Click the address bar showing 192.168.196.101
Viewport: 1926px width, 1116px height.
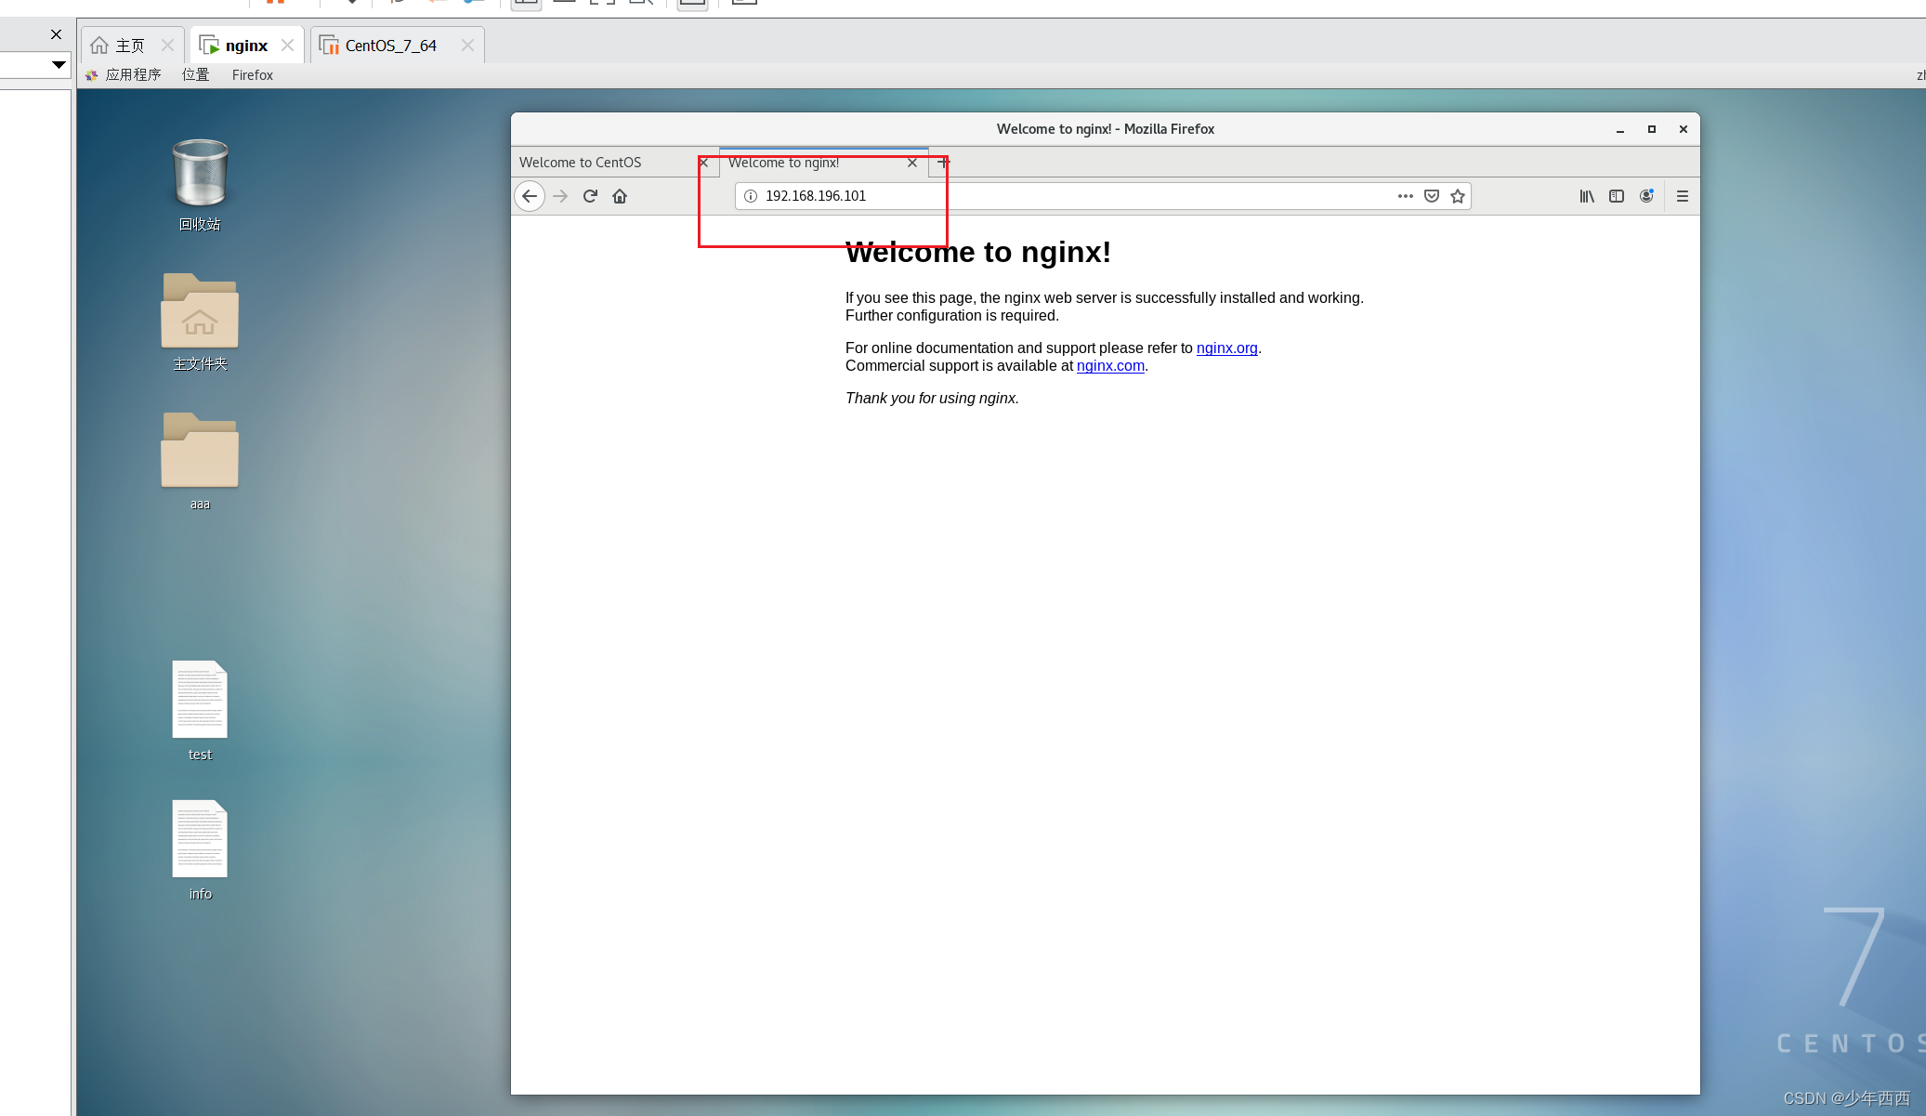pyautogui.click(x=1068, y=196)
